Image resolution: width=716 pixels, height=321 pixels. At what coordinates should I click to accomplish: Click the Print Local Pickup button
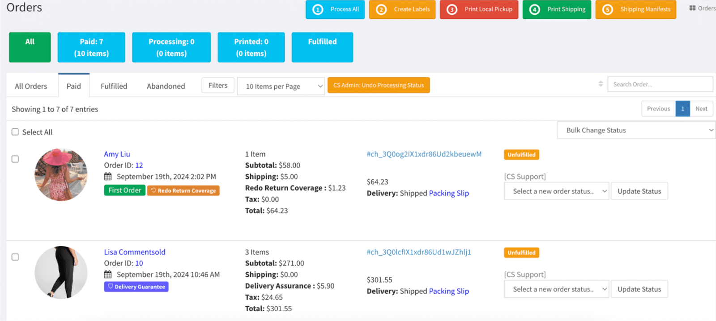pos(479,9)
